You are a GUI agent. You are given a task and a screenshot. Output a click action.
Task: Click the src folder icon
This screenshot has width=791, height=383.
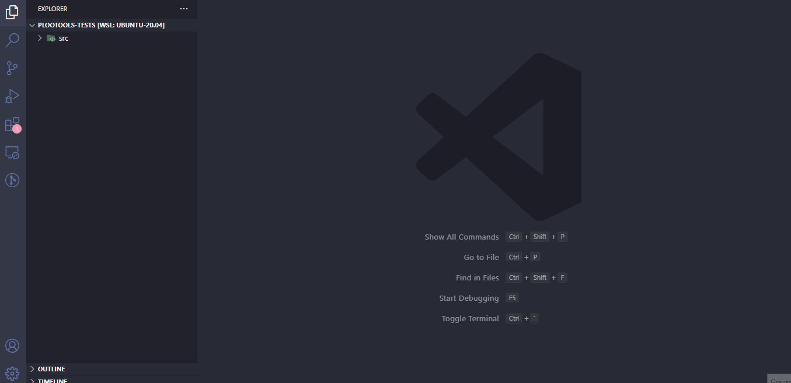click(x=51, y=38)
